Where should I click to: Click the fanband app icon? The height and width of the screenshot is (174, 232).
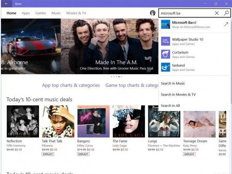pyautogui.click(x=166, y=67)
